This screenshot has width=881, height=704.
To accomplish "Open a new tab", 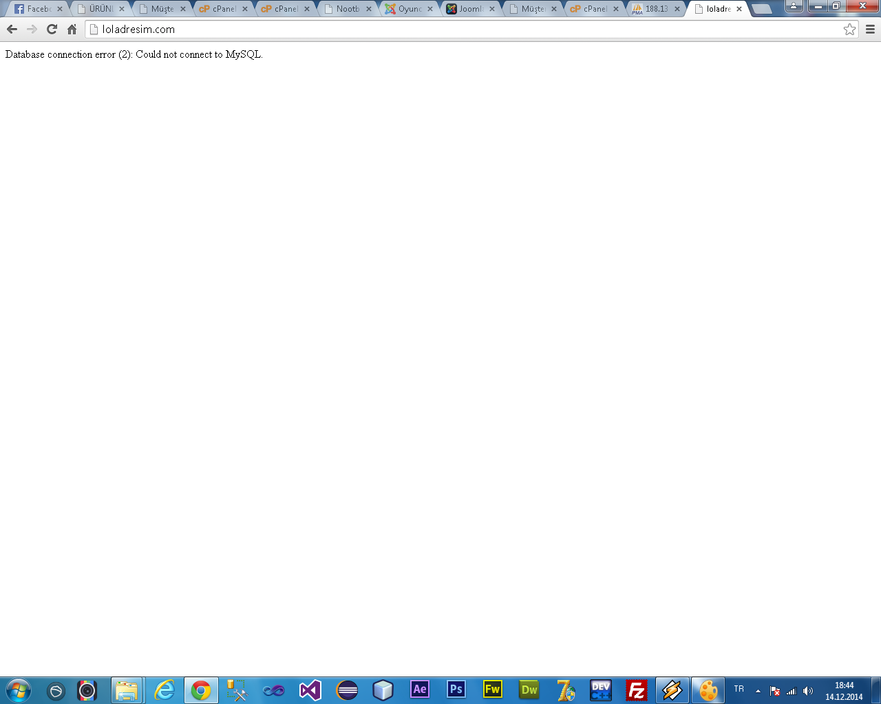I will (761, 9).
